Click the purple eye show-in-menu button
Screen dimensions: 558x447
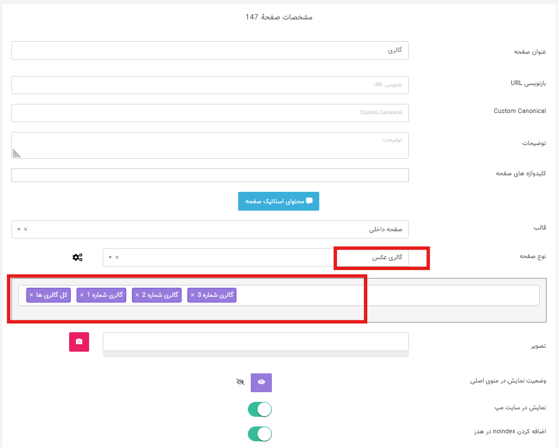click(x=261, y=382)
